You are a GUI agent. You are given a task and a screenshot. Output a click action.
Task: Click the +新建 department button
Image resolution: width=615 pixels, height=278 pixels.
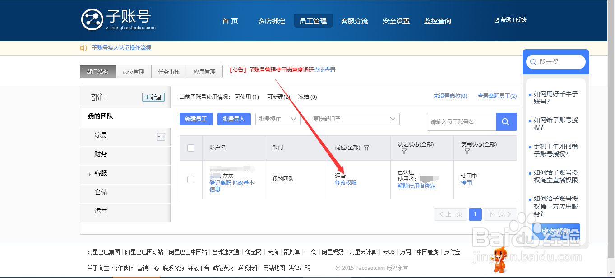[153, 97]
